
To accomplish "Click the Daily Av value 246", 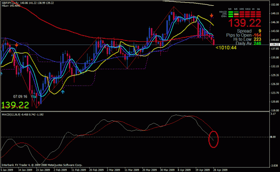I will click(257, 43).
